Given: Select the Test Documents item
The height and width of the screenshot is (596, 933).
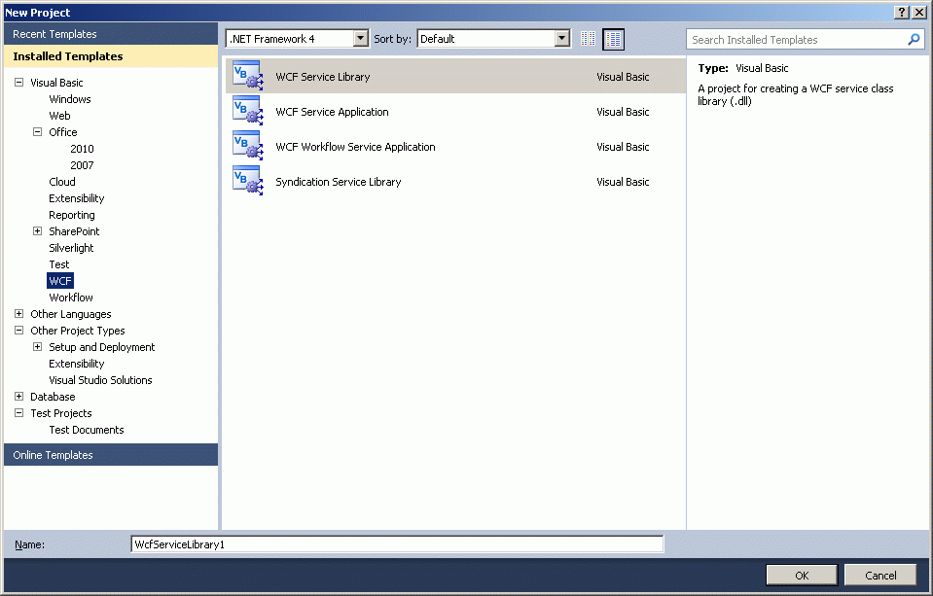Looking at the screenshot, I should tap(87, 430).
